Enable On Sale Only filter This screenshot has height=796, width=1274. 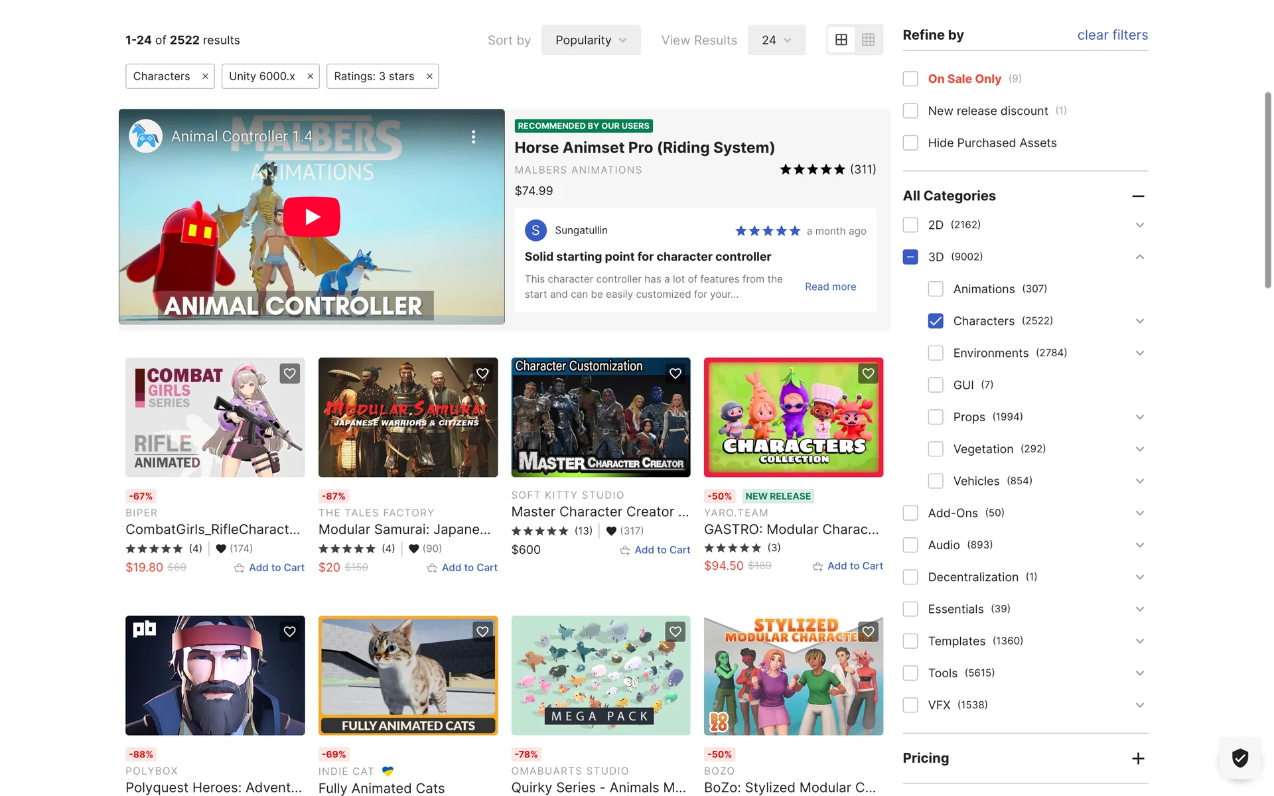coord(910,79)
